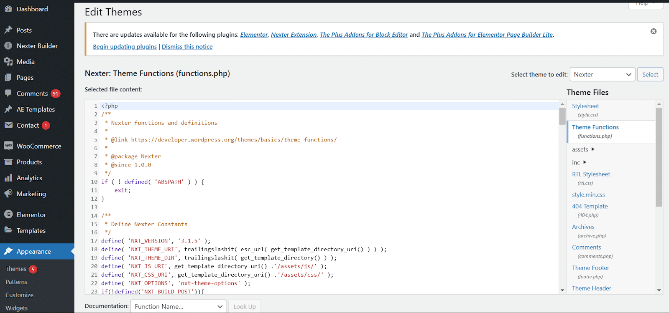Open Theme Footer footer.php file
The width and height of the screenshot is (669, 313).
[590, 268]
